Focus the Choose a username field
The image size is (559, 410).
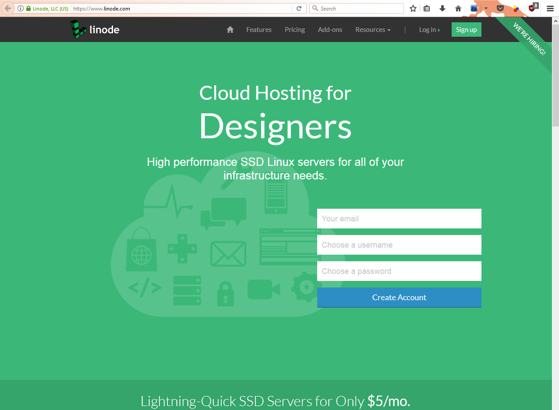coord(399,245)
